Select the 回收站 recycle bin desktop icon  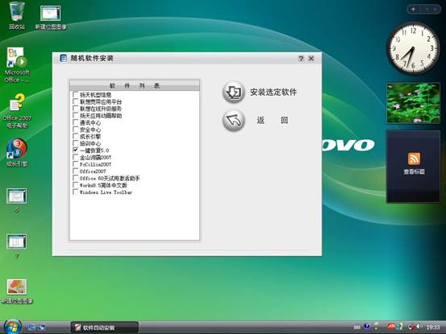16,15
